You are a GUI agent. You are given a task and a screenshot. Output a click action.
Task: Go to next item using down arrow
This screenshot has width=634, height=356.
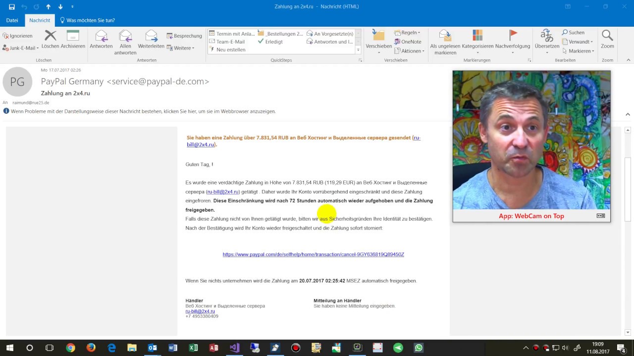[60, 7]
